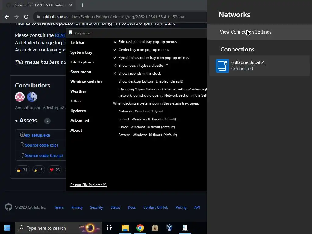312x234 pixels.
Task: Click the browser back arrow
Action: pyautogui.click(x=7, y=17)
